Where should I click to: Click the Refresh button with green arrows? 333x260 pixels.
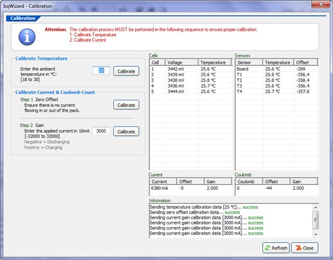click(276, 248)
